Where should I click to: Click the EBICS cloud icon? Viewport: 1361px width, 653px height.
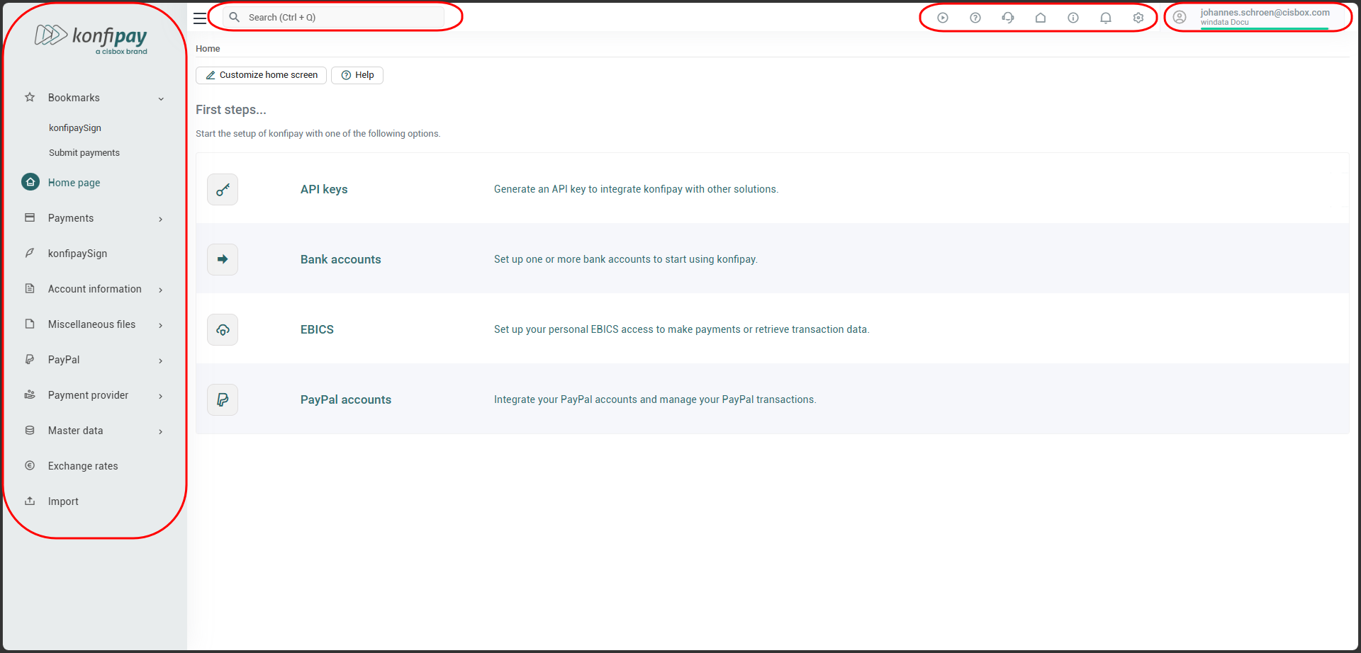[223, 329]
